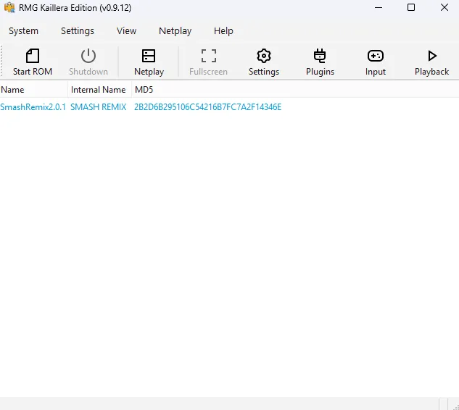Sort ROM list by Name column header

pos(33,90)
